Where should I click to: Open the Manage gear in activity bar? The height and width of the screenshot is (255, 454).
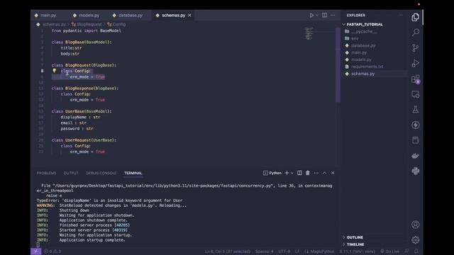[x=415, y=239]
